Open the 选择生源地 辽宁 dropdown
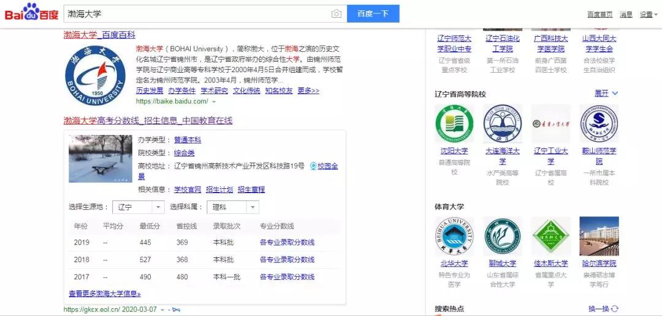Image resolution: width=662 pixels, height=316 pixels. [x=139, y=207]
